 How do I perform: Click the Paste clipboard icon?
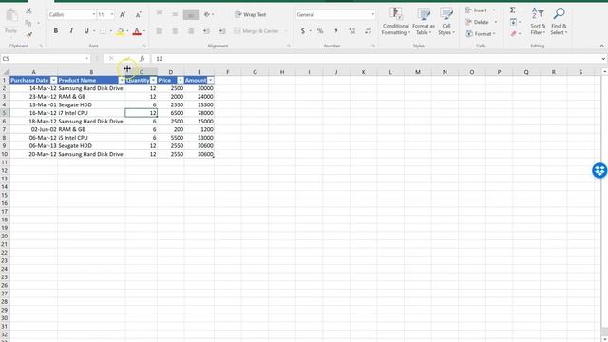pos(11,16)
